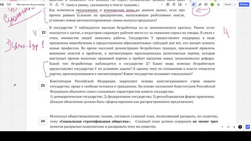
Task: Start the timer tool
Action: pos(174,4)
